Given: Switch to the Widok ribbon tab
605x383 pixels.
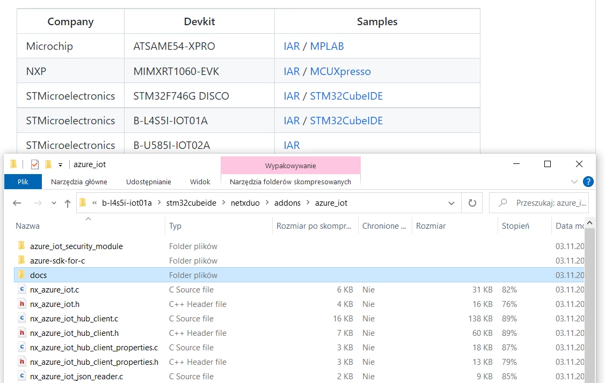Looking at the screenshot, I should (x=200, y=182).
